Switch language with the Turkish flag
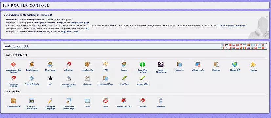Image resolution: width=271 pixels, height=118 pixels. 256,48
